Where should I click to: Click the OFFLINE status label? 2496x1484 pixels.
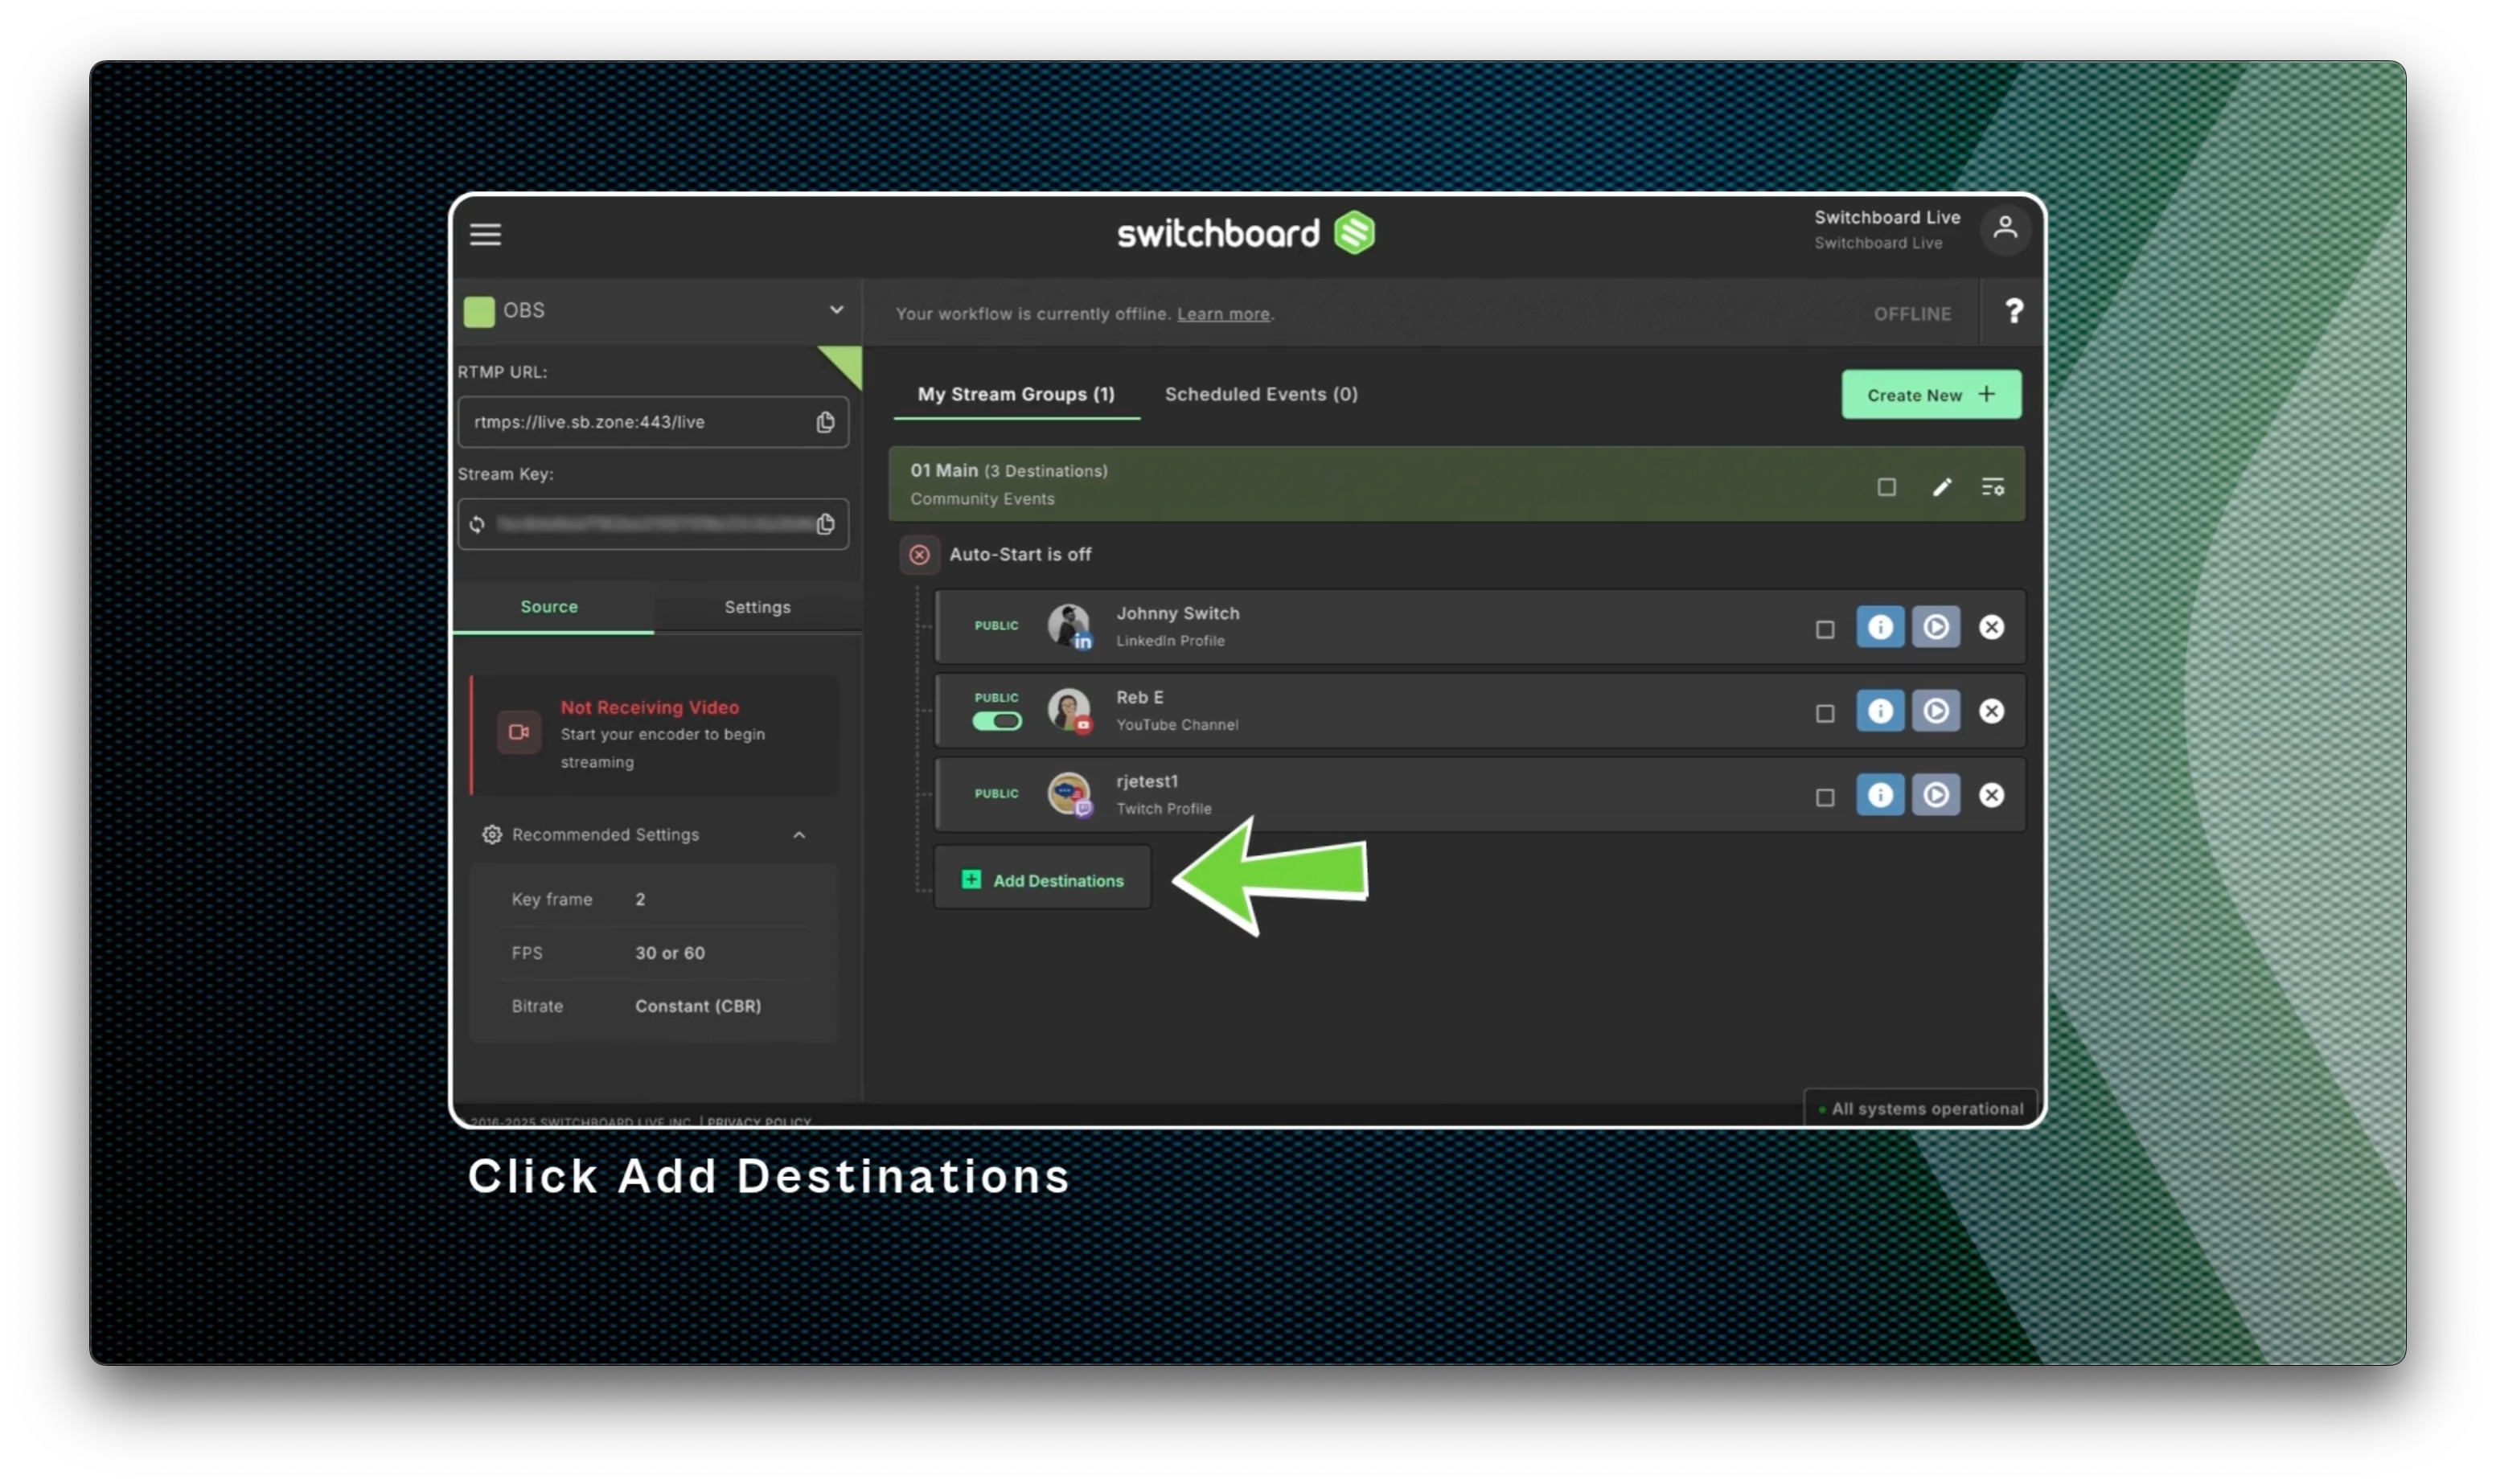click(x=1911, y=314)
